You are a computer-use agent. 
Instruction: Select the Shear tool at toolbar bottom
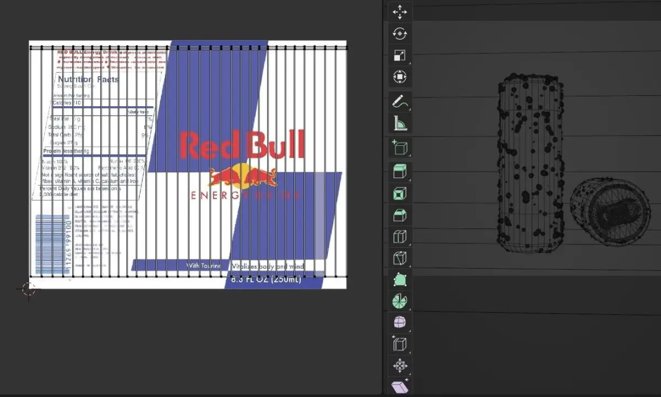point(399,387)
